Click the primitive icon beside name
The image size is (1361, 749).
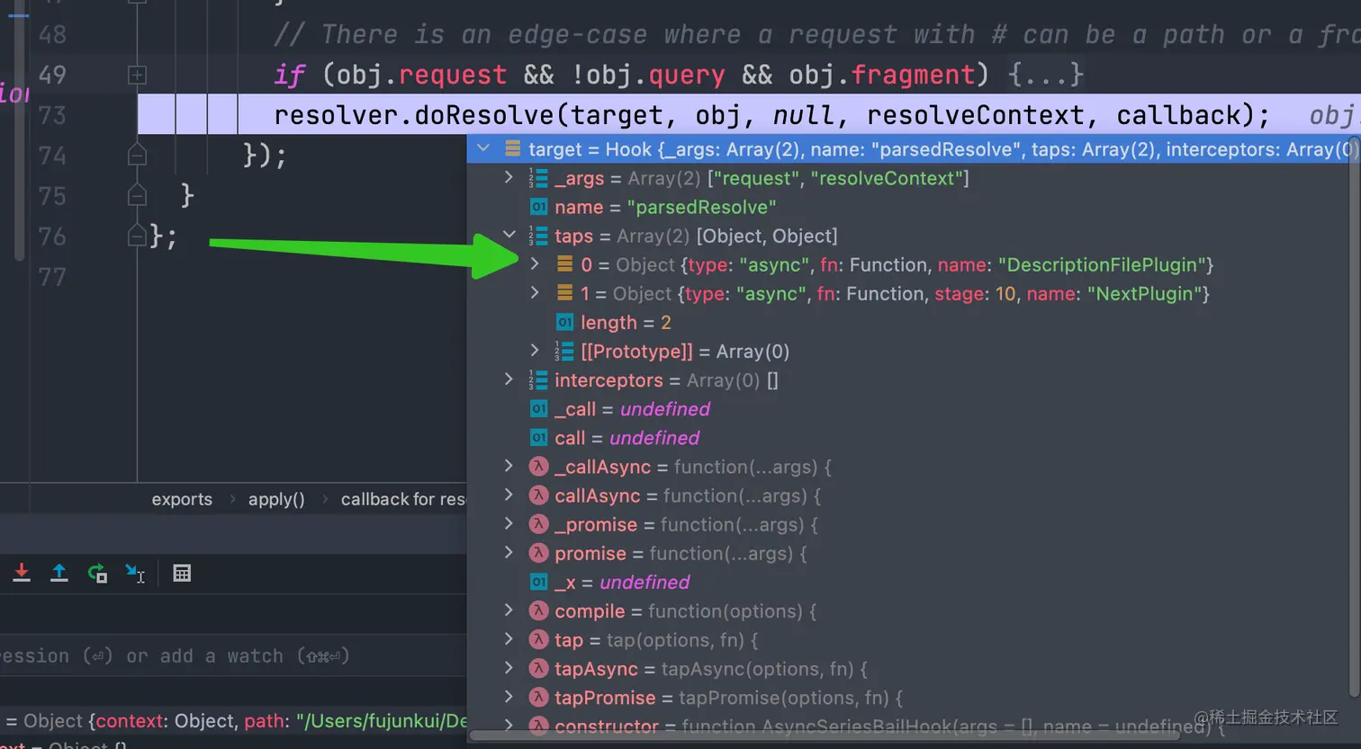pos(538,207)
